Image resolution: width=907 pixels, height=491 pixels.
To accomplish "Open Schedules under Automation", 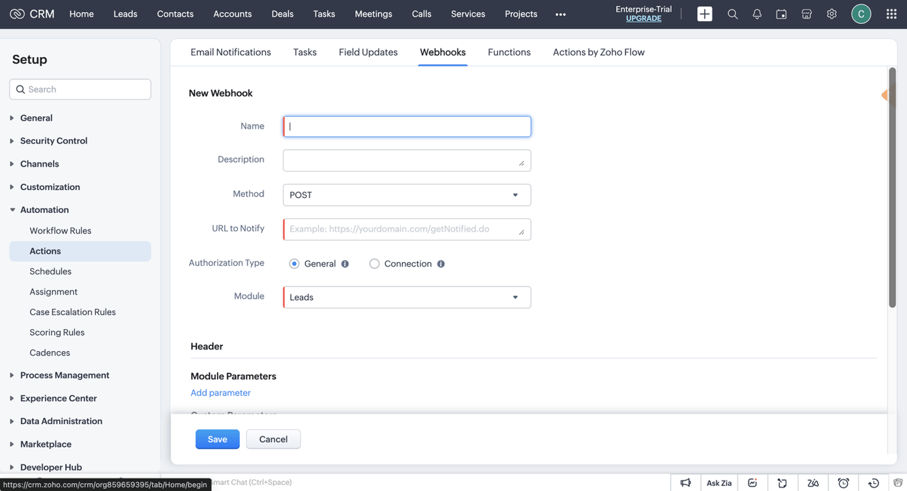I will pyautogui.click(x=50, y=271).
